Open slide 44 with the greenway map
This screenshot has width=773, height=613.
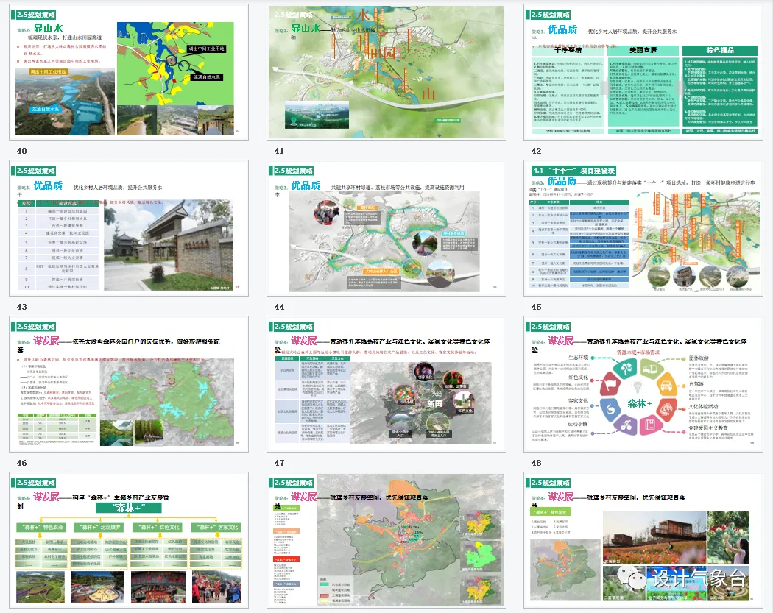386,228
